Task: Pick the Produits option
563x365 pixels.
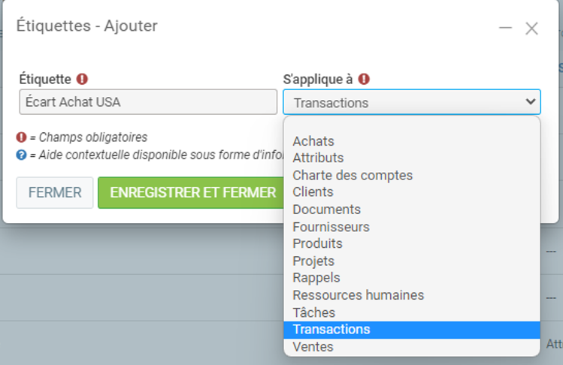Action: pyautogui.click(x=317, y=243)
